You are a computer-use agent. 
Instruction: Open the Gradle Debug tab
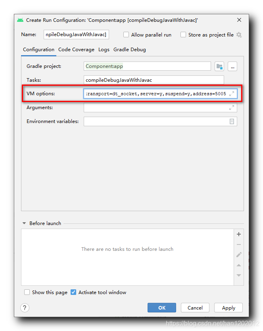click(129, 50)
